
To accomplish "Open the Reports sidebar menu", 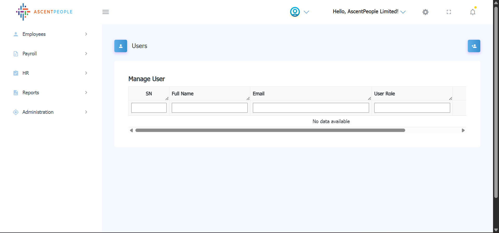I will pos(31,92).
